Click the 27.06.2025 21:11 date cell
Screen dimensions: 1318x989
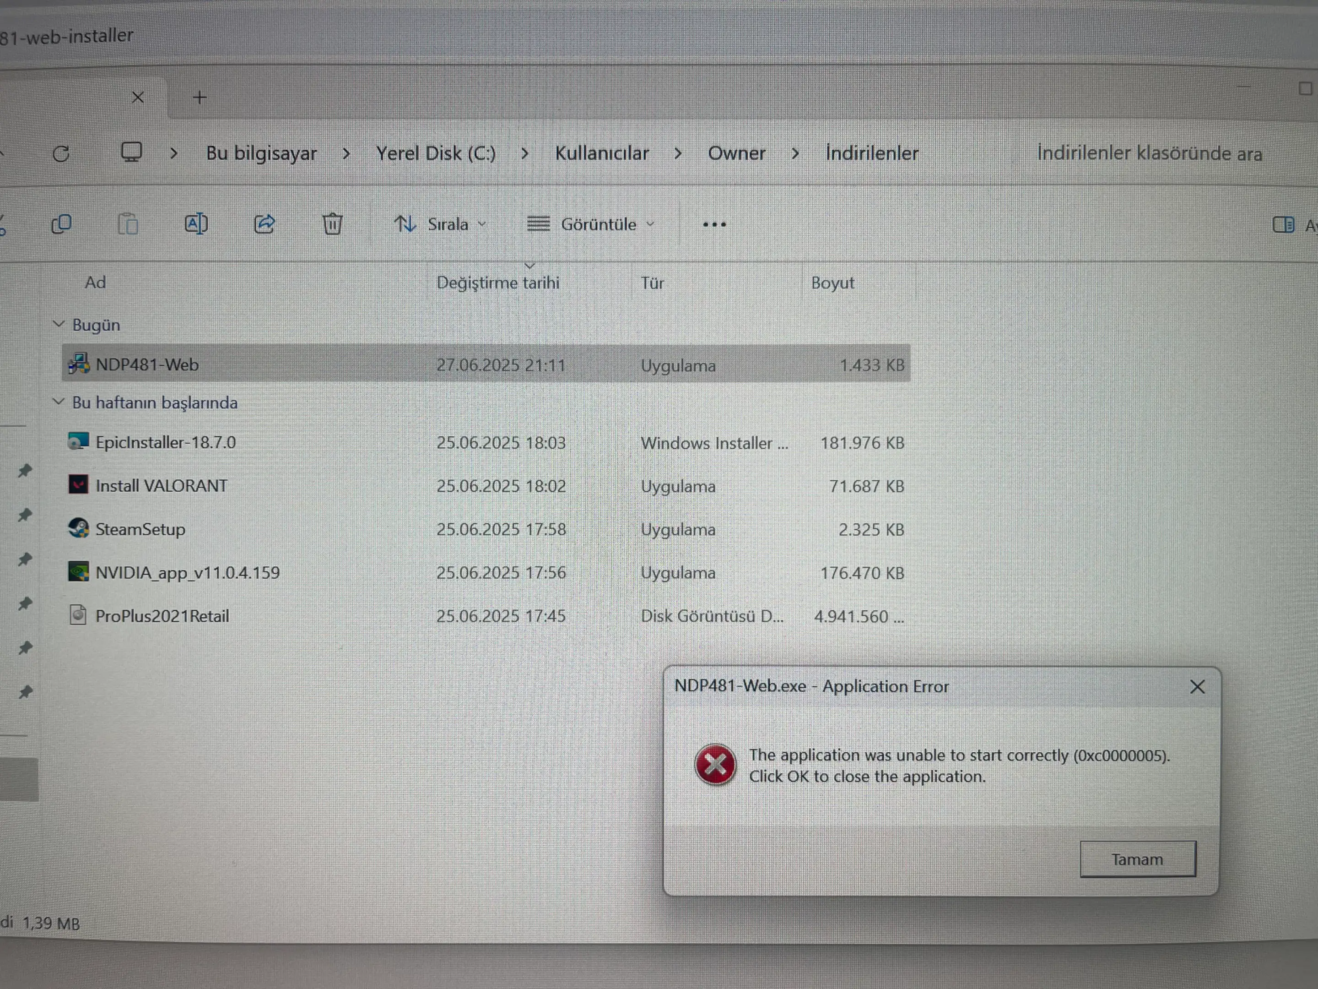coord(501,365)
